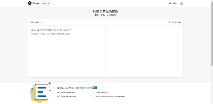Click into the left text input area

[67, 51]
